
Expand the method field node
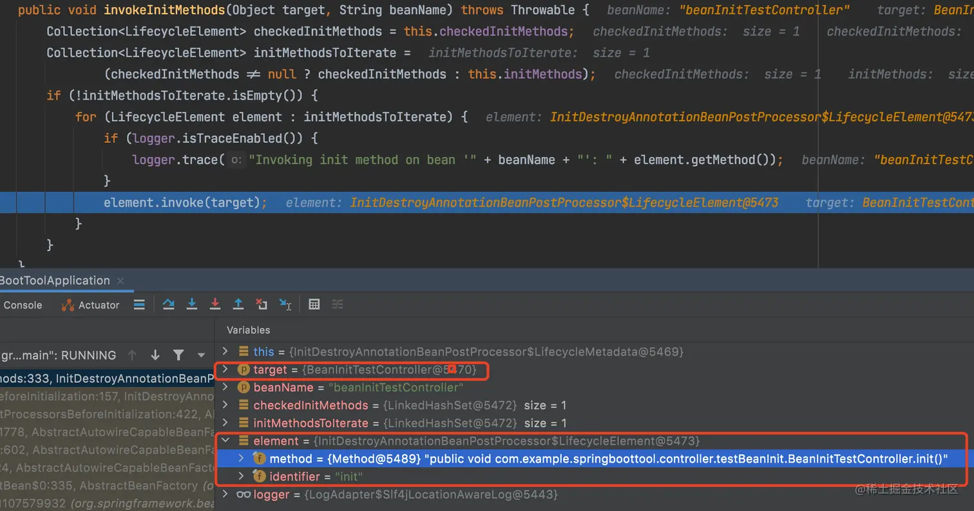click(241, 459)
